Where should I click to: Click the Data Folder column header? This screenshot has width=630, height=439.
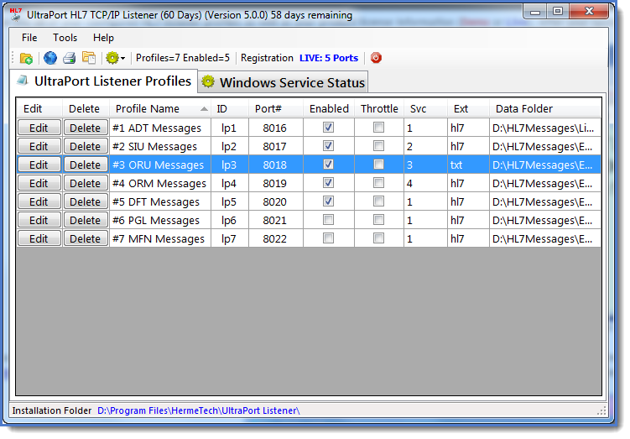coord(545,109)
